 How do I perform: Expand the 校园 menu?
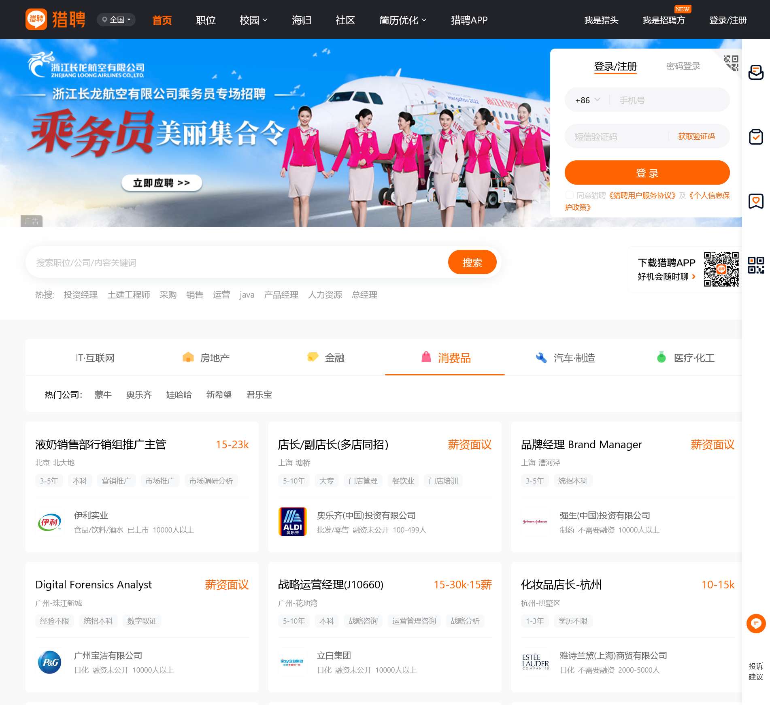(x=253, y=20)
